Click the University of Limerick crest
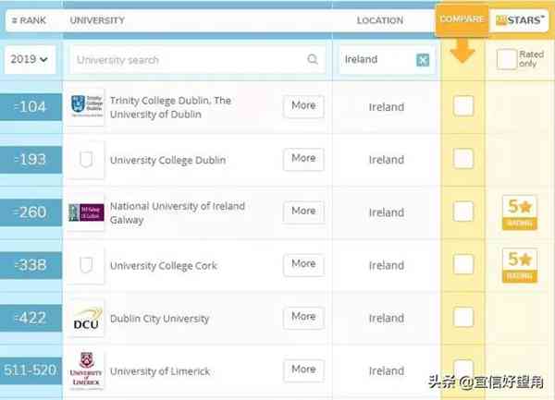This screenshot has width=555, height=400. point(88,370)
